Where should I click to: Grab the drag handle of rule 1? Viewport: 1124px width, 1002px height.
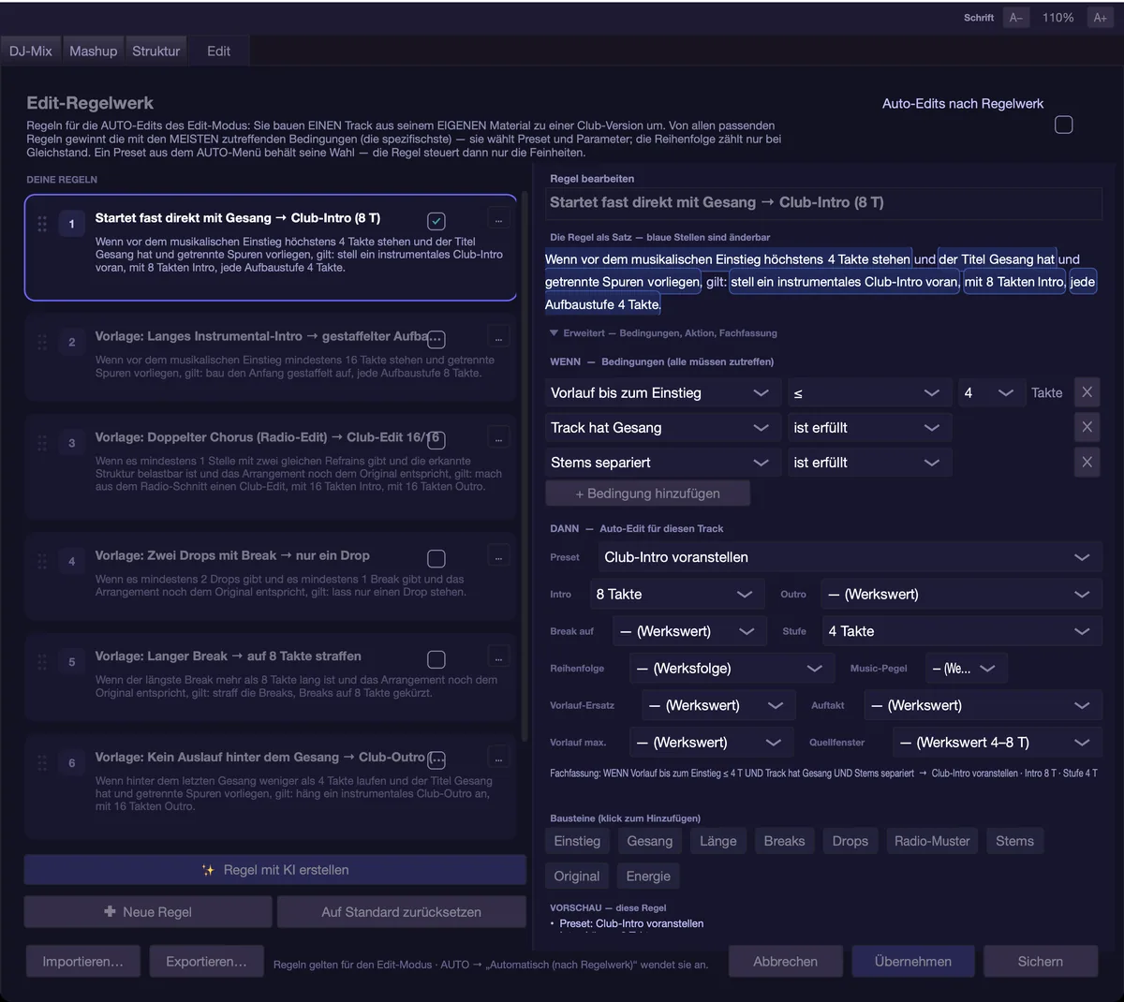pyautogui.click(x=42, y=224)
